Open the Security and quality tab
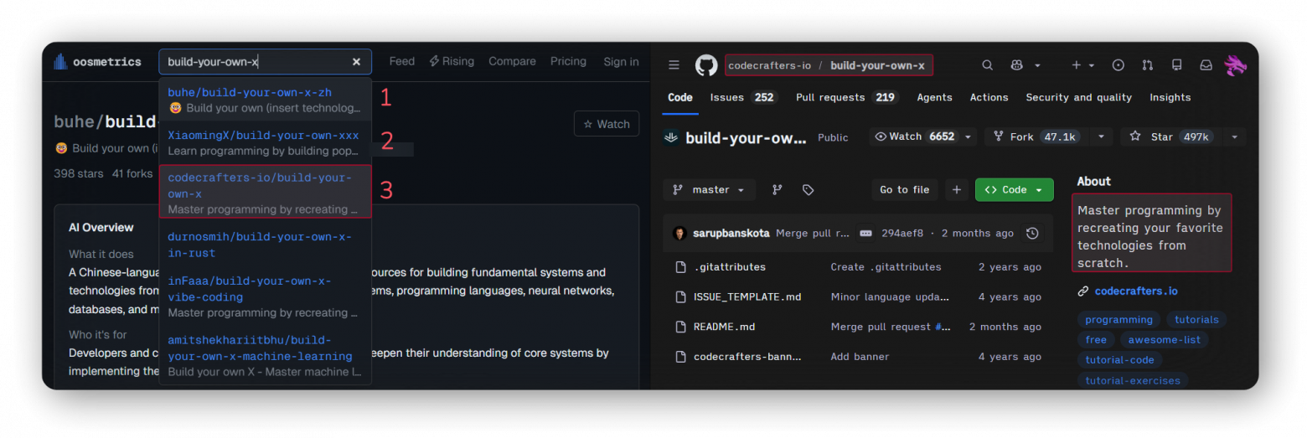This screenshot has height=438, width=1307. (1078, 97)
